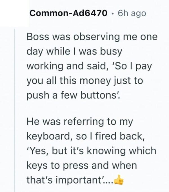This screenshot has height=192, width=169.
Task: Click the blank avatar area beside the username
Action: (14, 13)
